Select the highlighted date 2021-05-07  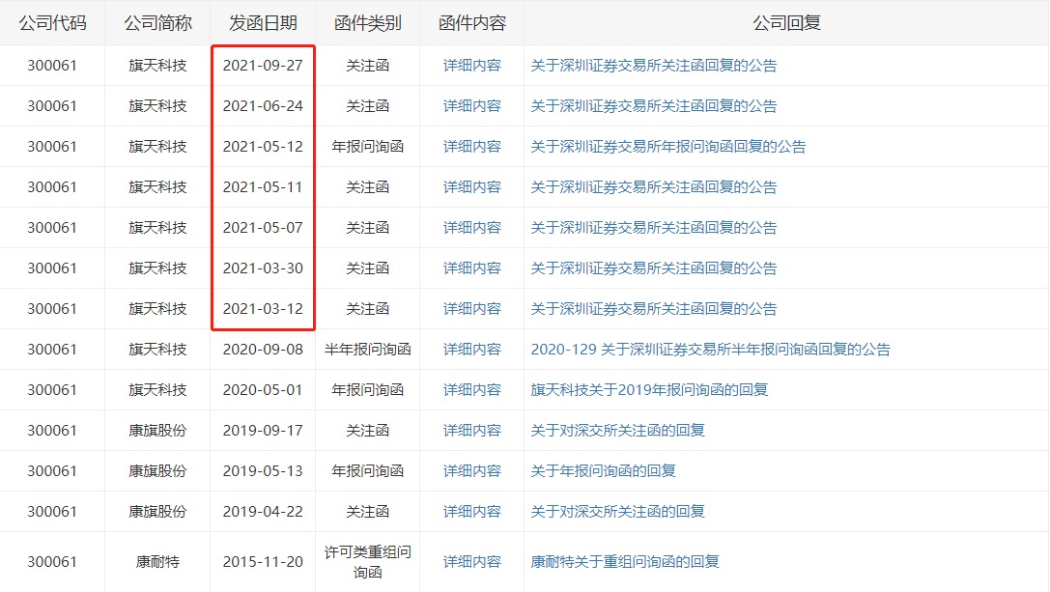point(262,228)
